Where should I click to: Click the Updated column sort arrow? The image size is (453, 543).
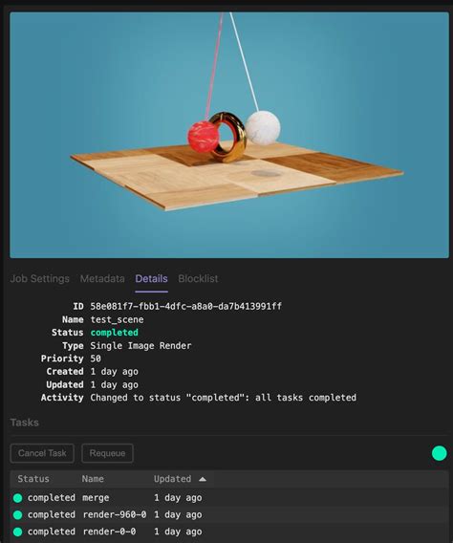[203, 479]
